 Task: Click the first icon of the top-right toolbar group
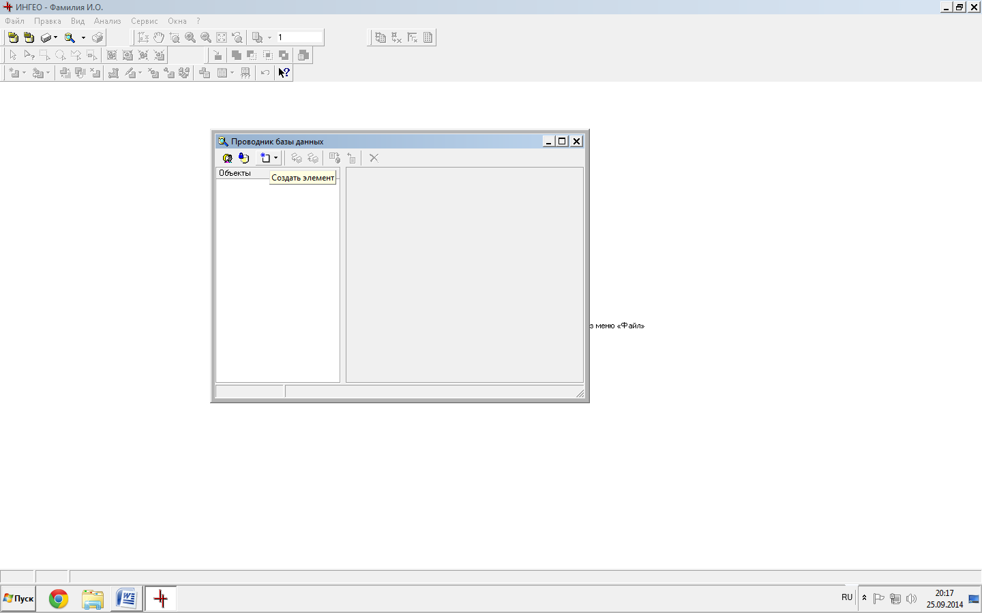[x=381, y=37]
